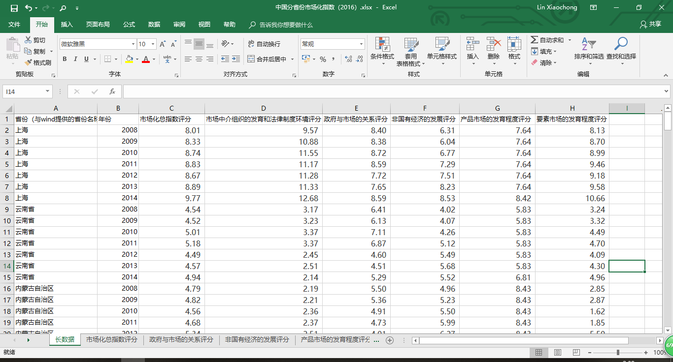Open the 市场化总指数评分 sheet tab
673x362 pixels.
coord(111,339)
